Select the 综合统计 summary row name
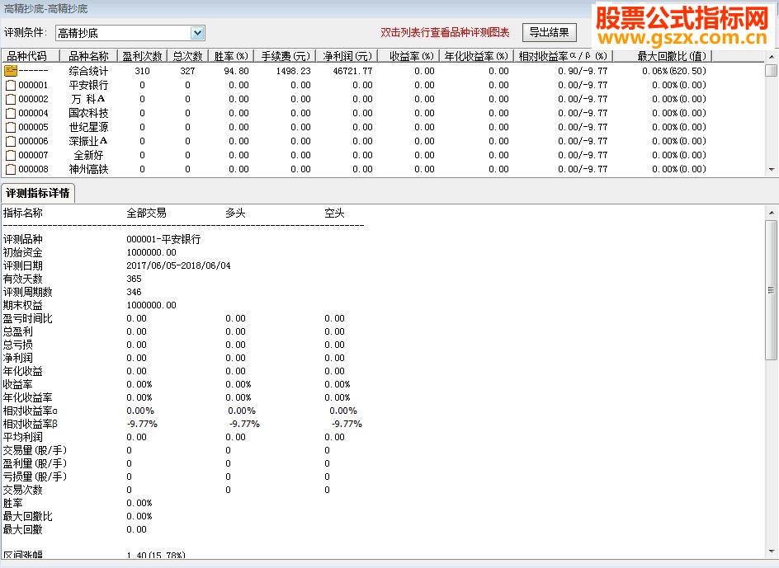Viewport: 779px width, 568px height. click(88, 71)
